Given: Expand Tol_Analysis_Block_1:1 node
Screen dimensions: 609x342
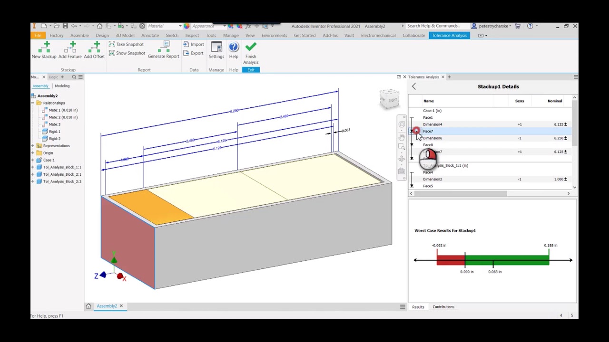Looking at the screenshot, I should click(33, 167).
